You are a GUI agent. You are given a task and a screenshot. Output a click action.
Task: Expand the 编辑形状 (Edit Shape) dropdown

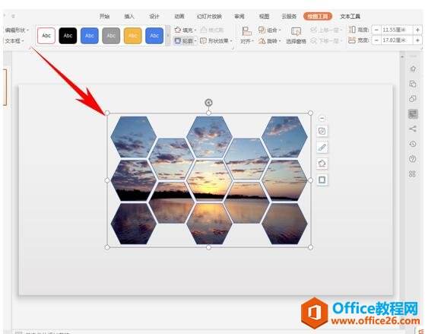point(17,30)
